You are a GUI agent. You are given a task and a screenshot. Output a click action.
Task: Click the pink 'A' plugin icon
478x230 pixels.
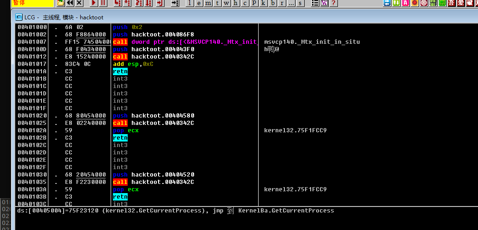[x=406, y=3]
